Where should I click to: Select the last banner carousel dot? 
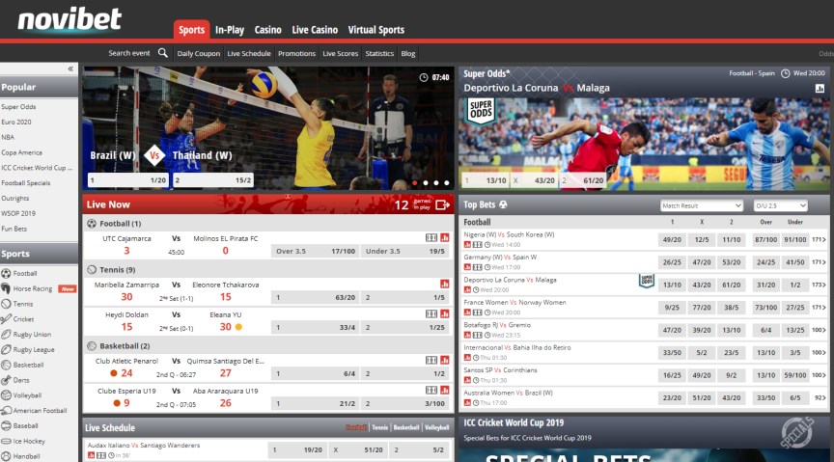[x=447, y=183]
